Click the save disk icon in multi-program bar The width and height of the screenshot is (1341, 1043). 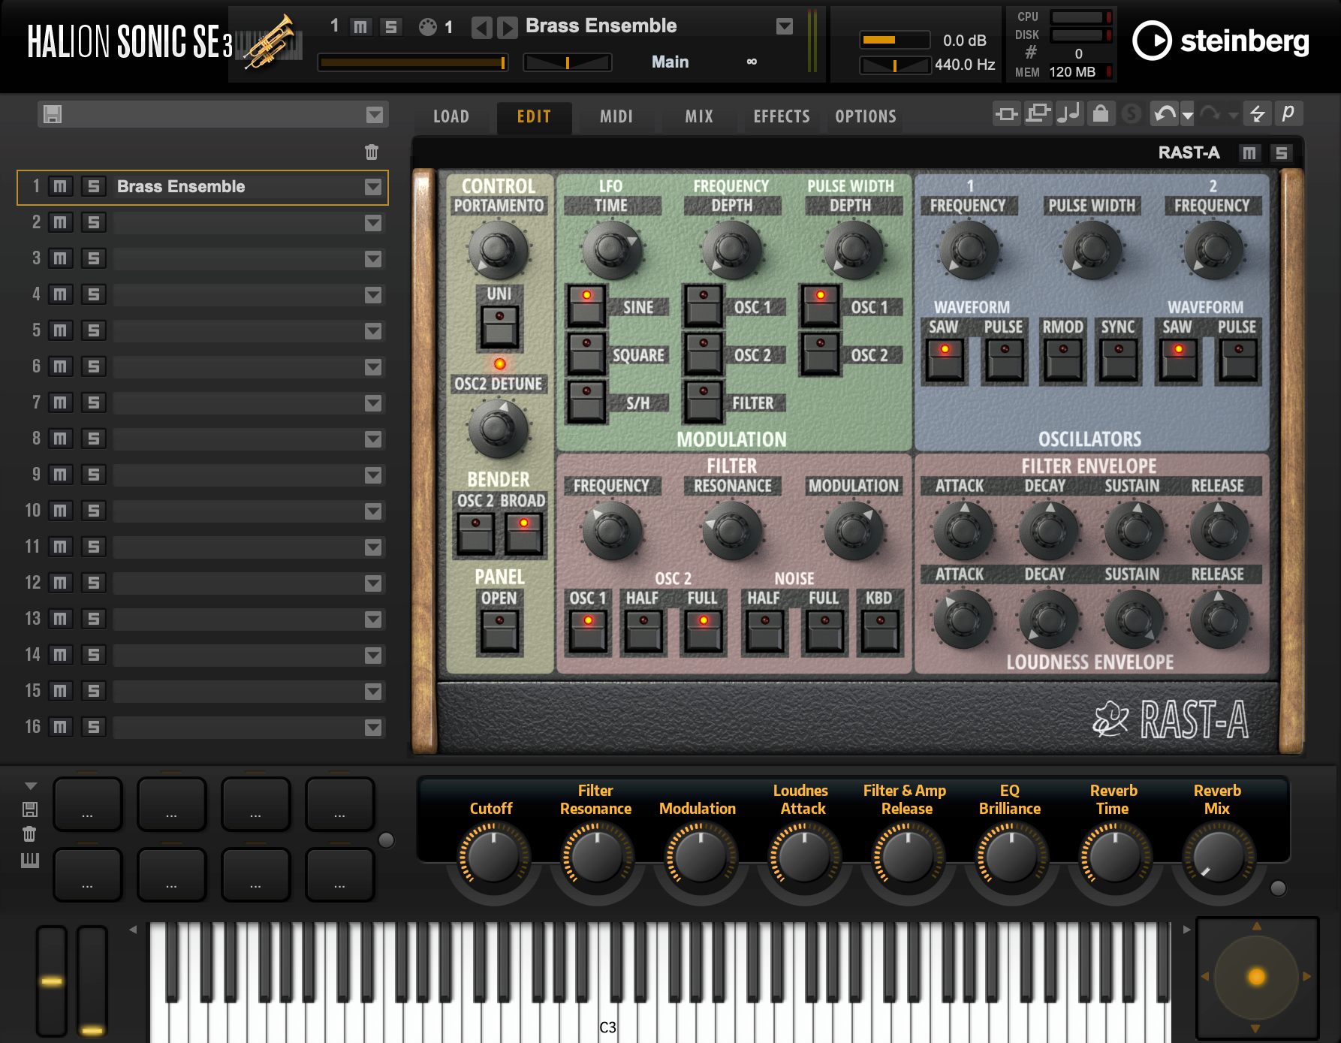[x=53, y=114]
